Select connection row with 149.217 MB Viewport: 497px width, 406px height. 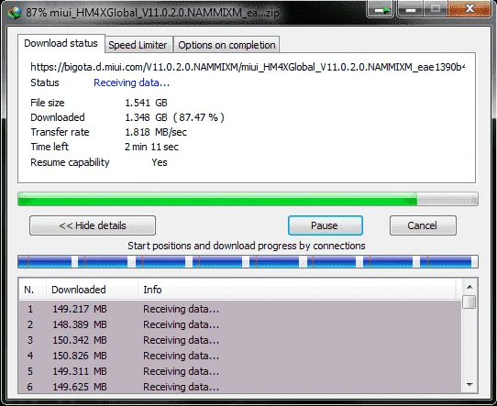pos(240,309)
